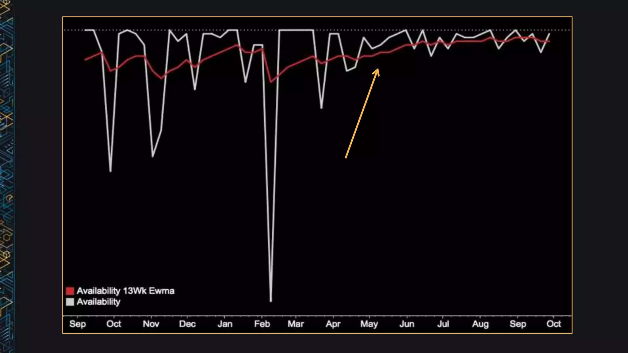This screenshot has height=353, width=628.
Task: Click the red Availability 13Wk Ewma swatch
Action: [x=70, y=291]
